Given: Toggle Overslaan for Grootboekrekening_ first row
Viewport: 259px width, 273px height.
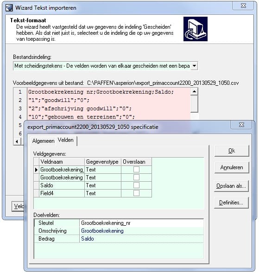Looking at the screenshot, I should [136, 169].
